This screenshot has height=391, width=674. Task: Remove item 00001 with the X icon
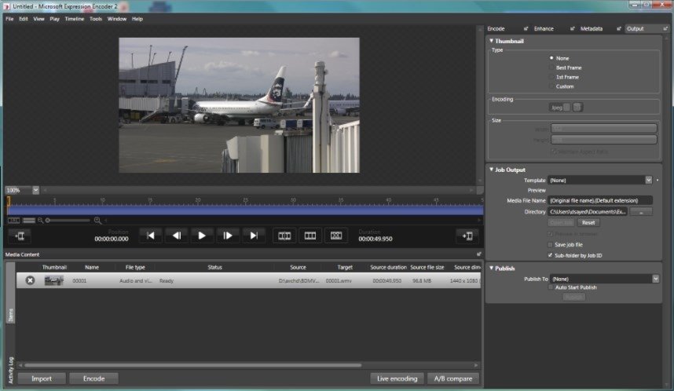[x=30, y=280]
